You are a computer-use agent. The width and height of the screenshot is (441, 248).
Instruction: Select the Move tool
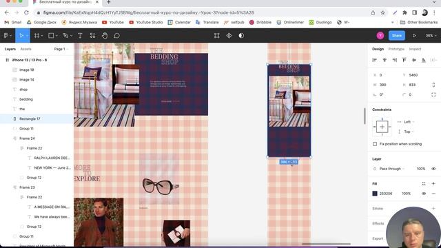click(x=21, y=36)
